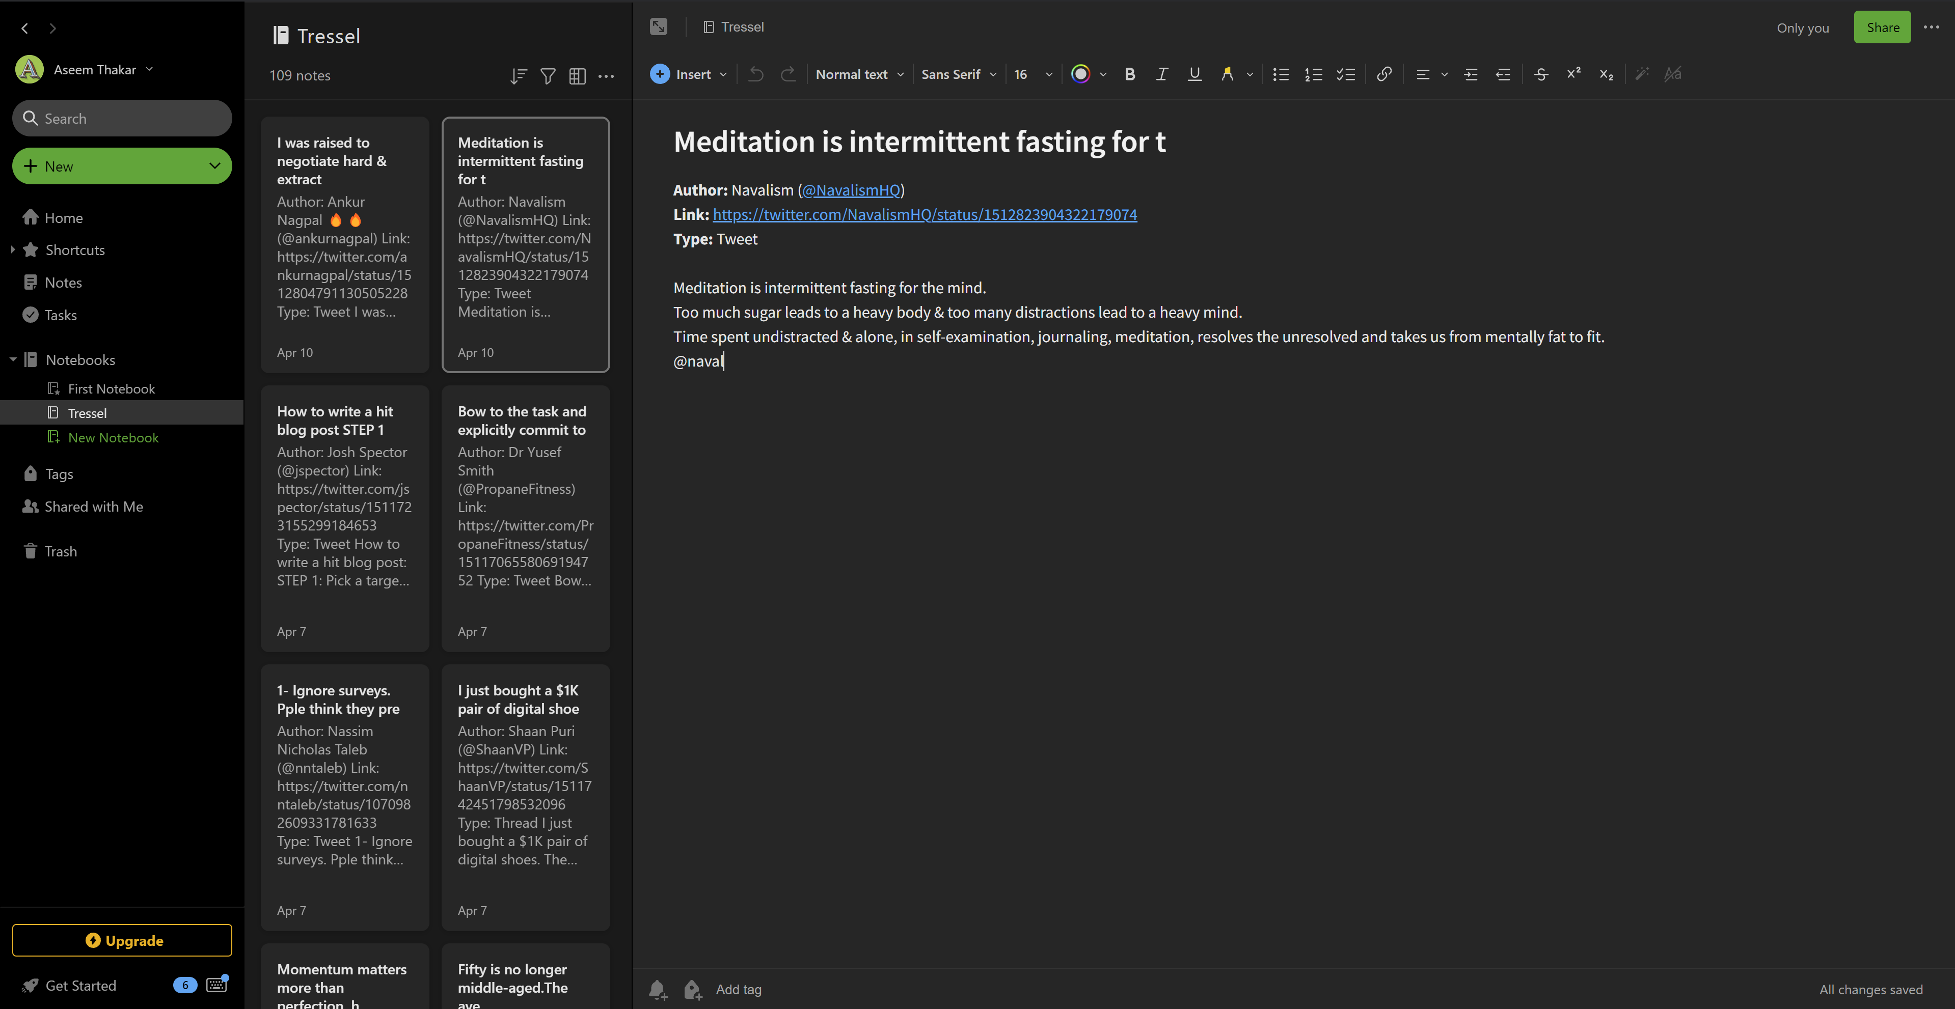Insert a checklist in the note
This screenshot has height=1009, width=1955.
(x=1346, y=74)
